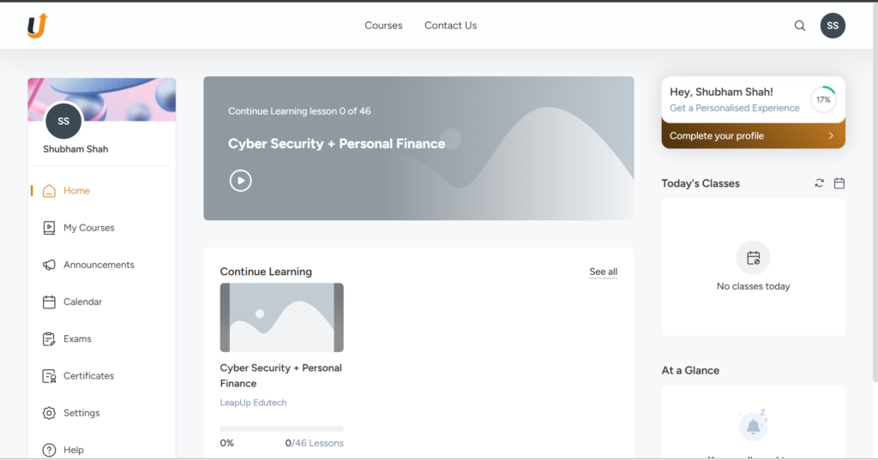This screenshot has height=460, width=878.
Task: Click the See all link
Action: pyautogui.click(x=603, y=272)
